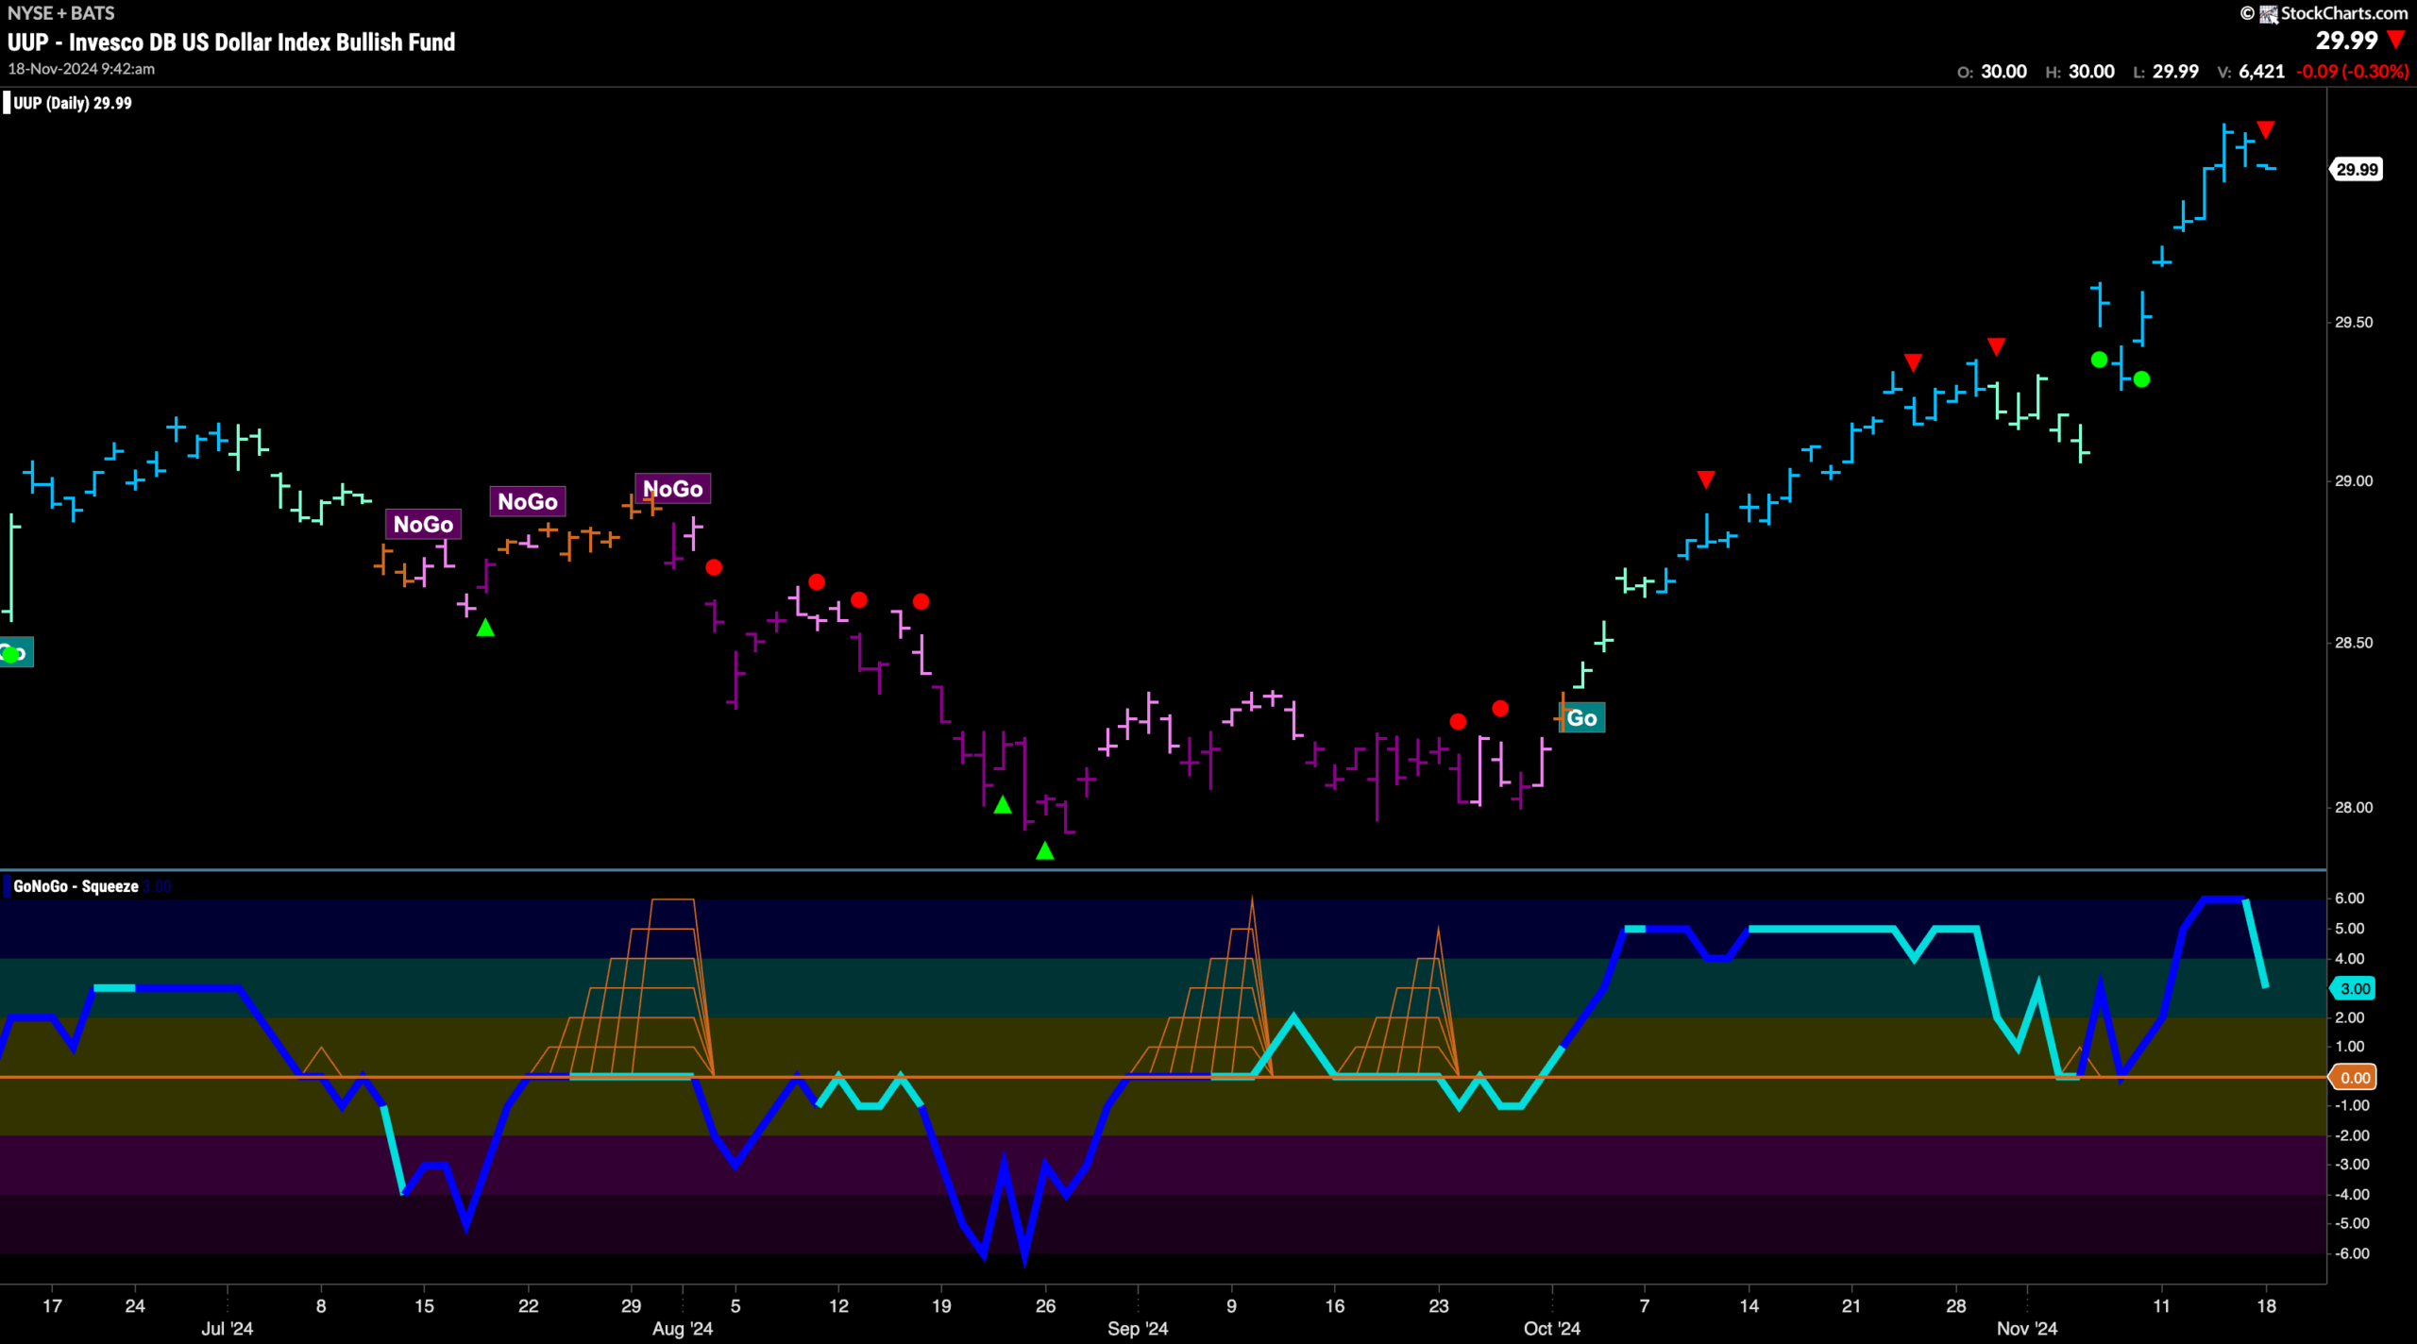2417x1344 pixels.
Task: Click the 18 date tick on the axis
Action: (2266, 1306)
